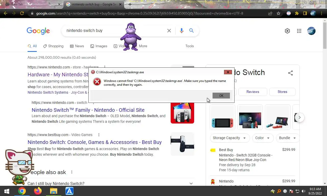
Task: Click OK in the taskmgr.exe error dialog
Action: point(221,95)
